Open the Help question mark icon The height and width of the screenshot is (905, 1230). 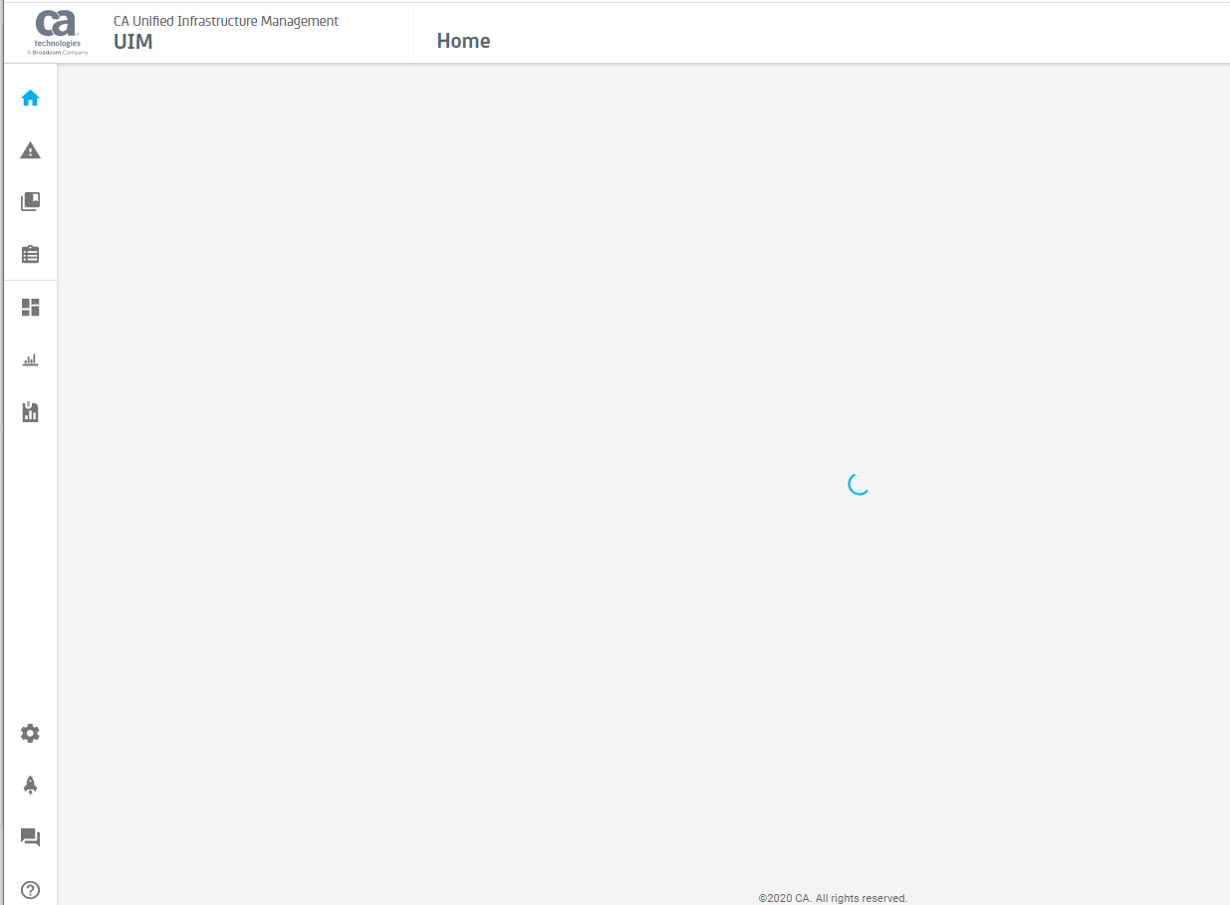(x=30, y=889)
